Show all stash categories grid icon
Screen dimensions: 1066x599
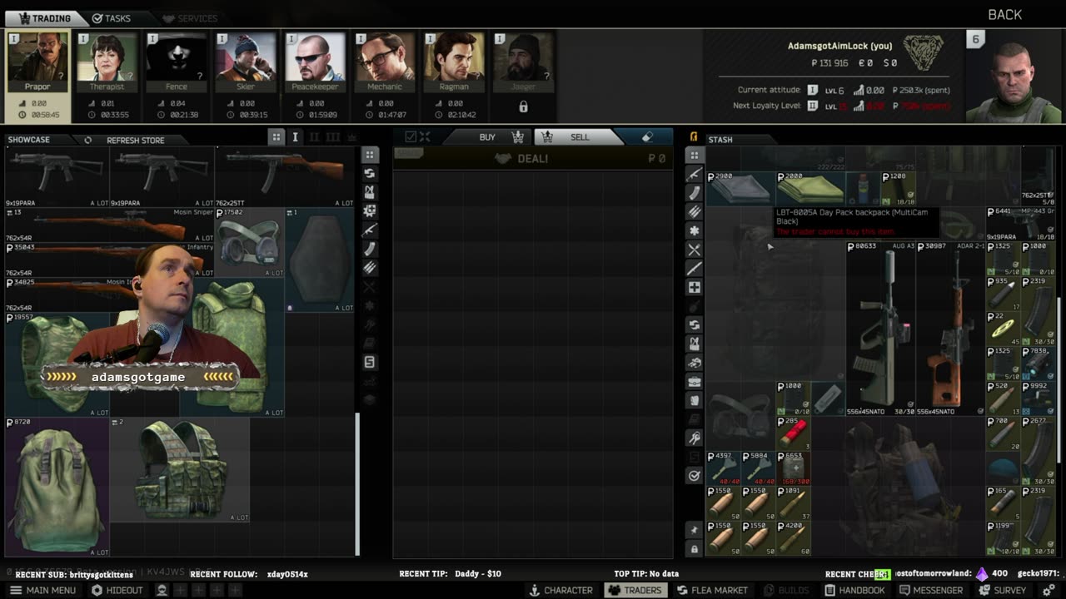694,156
